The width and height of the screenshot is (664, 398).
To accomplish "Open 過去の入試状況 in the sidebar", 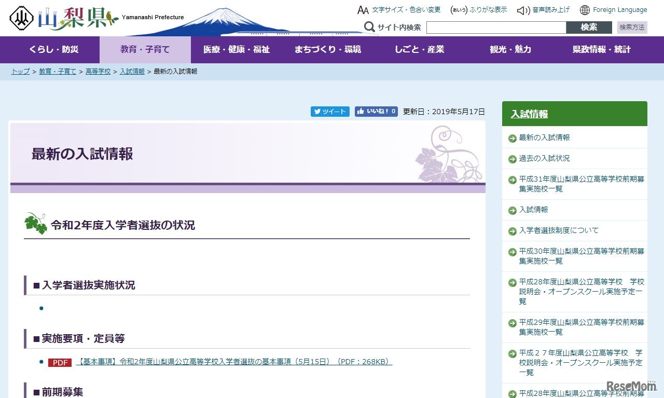I will 544,158.
